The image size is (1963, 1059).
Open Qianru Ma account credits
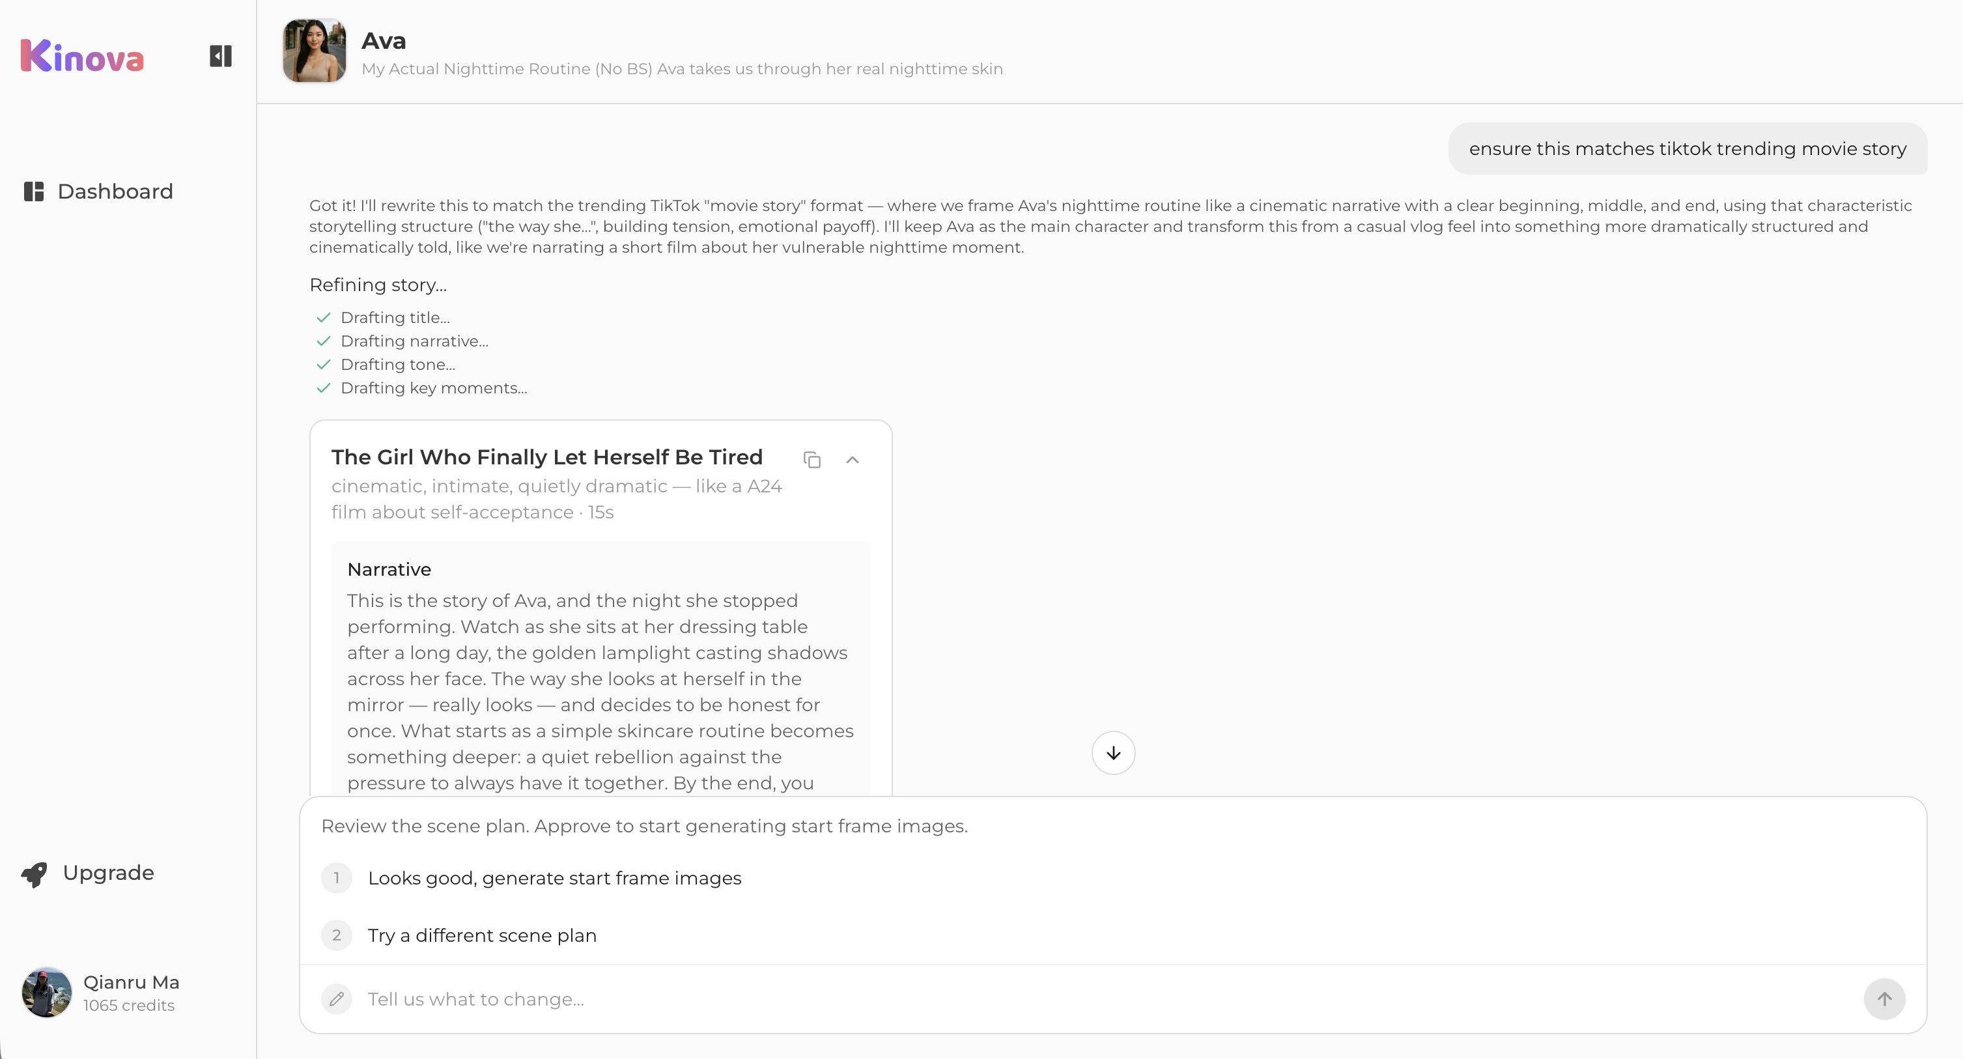click(x=129, y=1006)
